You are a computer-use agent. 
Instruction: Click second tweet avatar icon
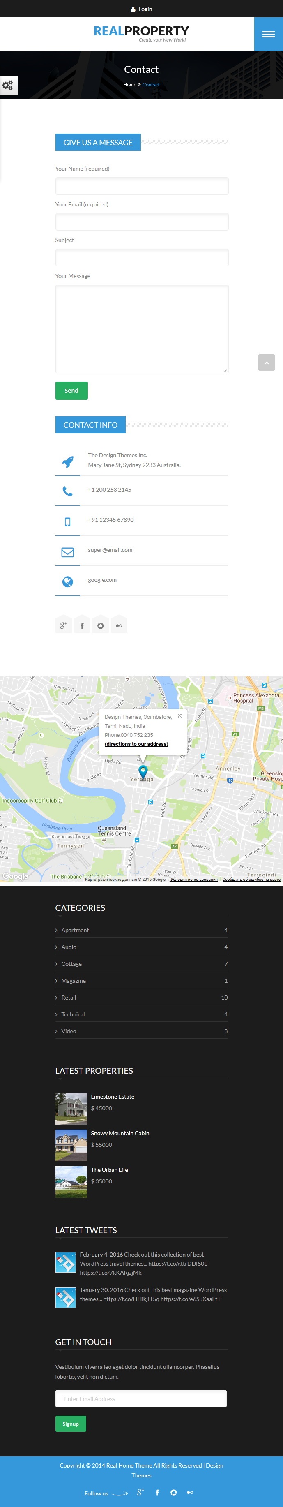click(x=65, y=1298)
